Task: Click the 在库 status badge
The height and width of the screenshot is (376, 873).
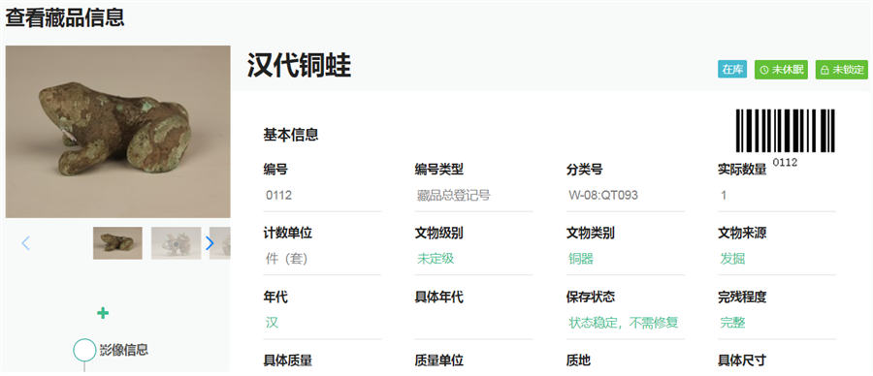Action: 732,70
